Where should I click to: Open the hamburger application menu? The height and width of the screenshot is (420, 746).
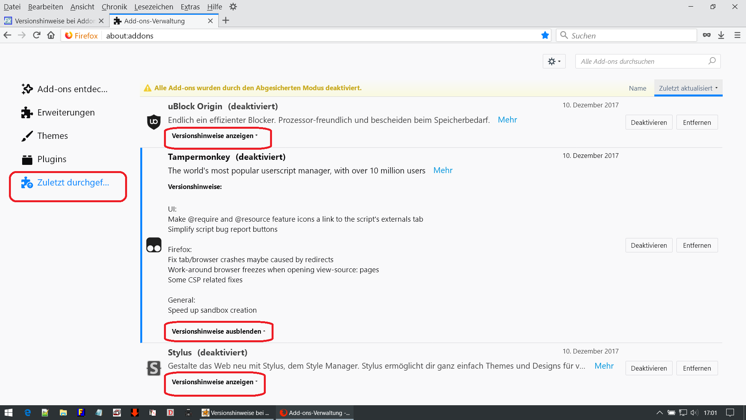click(x=737, y=35)
